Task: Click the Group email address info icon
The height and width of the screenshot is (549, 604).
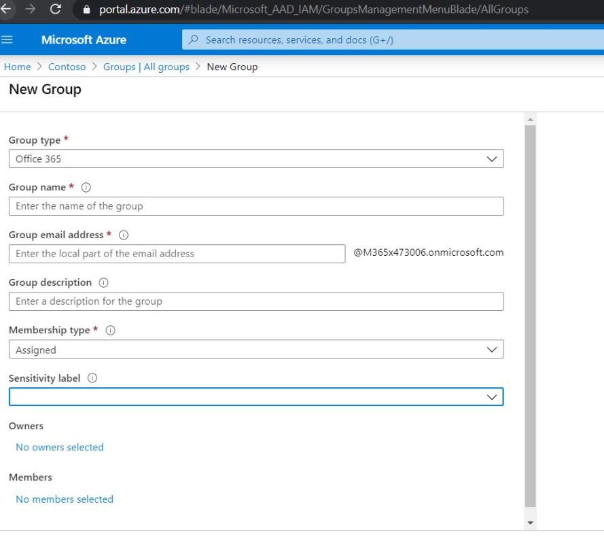Action: pos(124,235)
